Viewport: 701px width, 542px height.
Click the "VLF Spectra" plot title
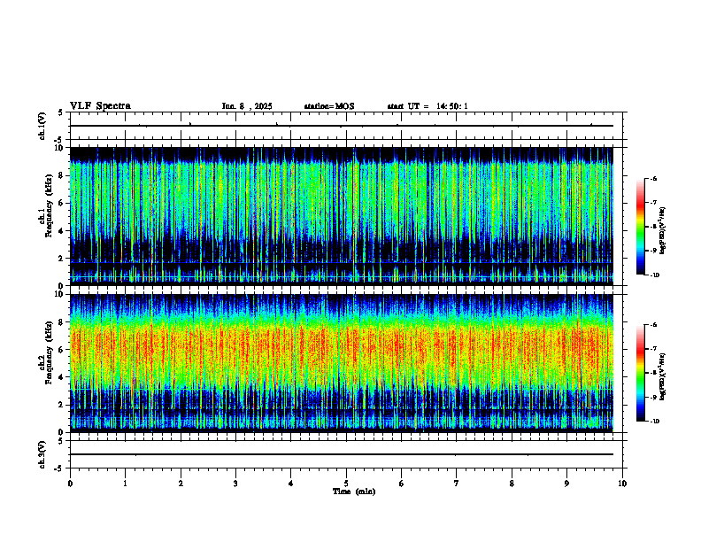click(100, 106)
